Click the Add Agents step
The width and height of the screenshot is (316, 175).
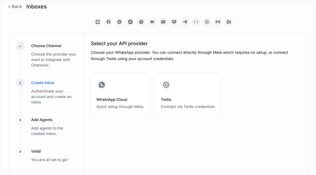(x=42, y=120)
